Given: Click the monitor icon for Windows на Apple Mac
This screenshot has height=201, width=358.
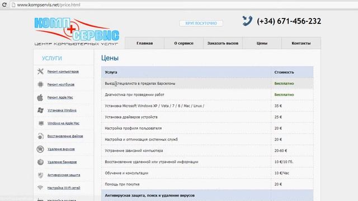Looking at the screenshot, I should (41, 123).
